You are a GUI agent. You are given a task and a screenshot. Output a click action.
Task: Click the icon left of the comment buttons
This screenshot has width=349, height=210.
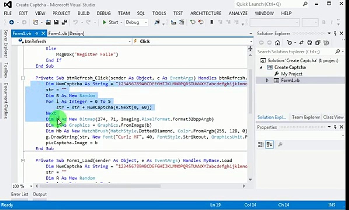tap(182, 22)
